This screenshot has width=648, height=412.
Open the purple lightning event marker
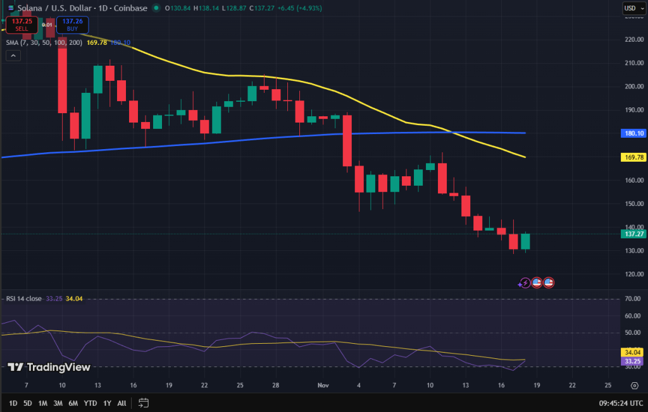[524, 283]
